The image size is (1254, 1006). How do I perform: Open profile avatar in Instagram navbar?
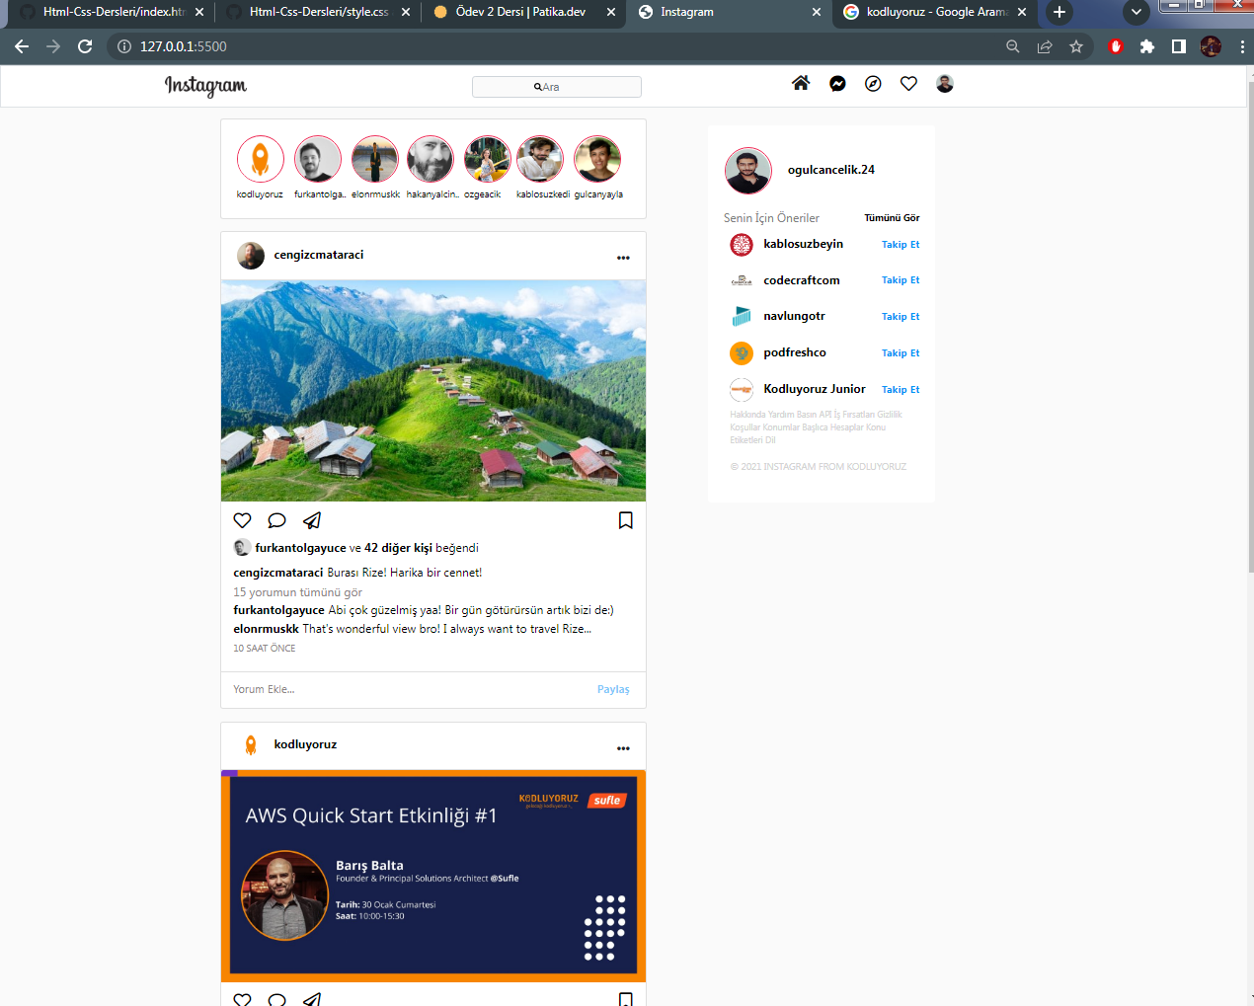(x=945, y=84)
